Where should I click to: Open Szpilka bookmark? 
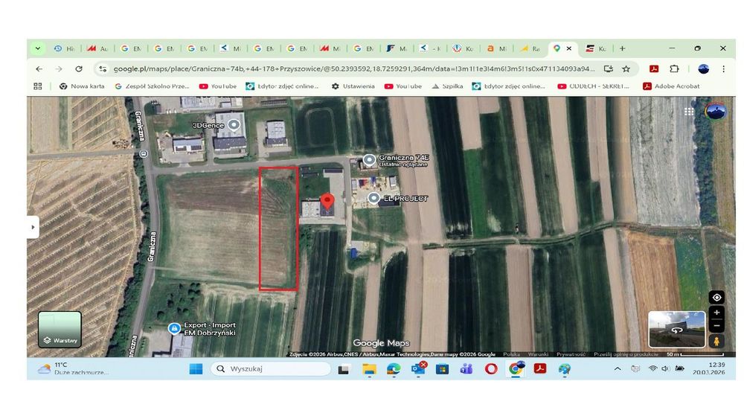click(x=447, y=86)
